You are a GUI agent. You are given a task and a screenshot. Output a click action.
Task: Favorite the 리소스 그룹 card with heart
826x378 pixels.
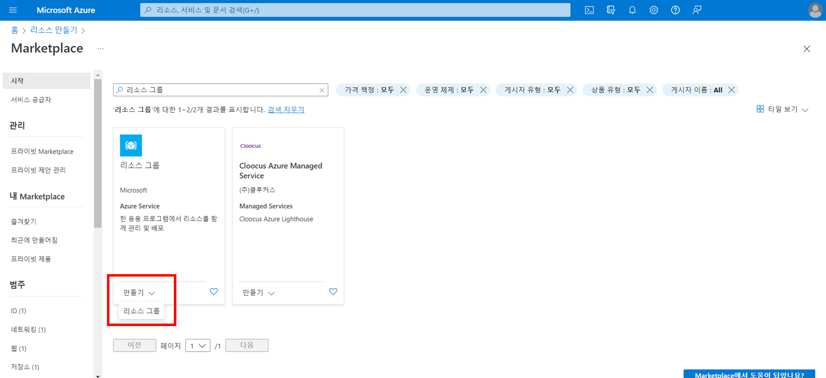[x=214, y=291]
